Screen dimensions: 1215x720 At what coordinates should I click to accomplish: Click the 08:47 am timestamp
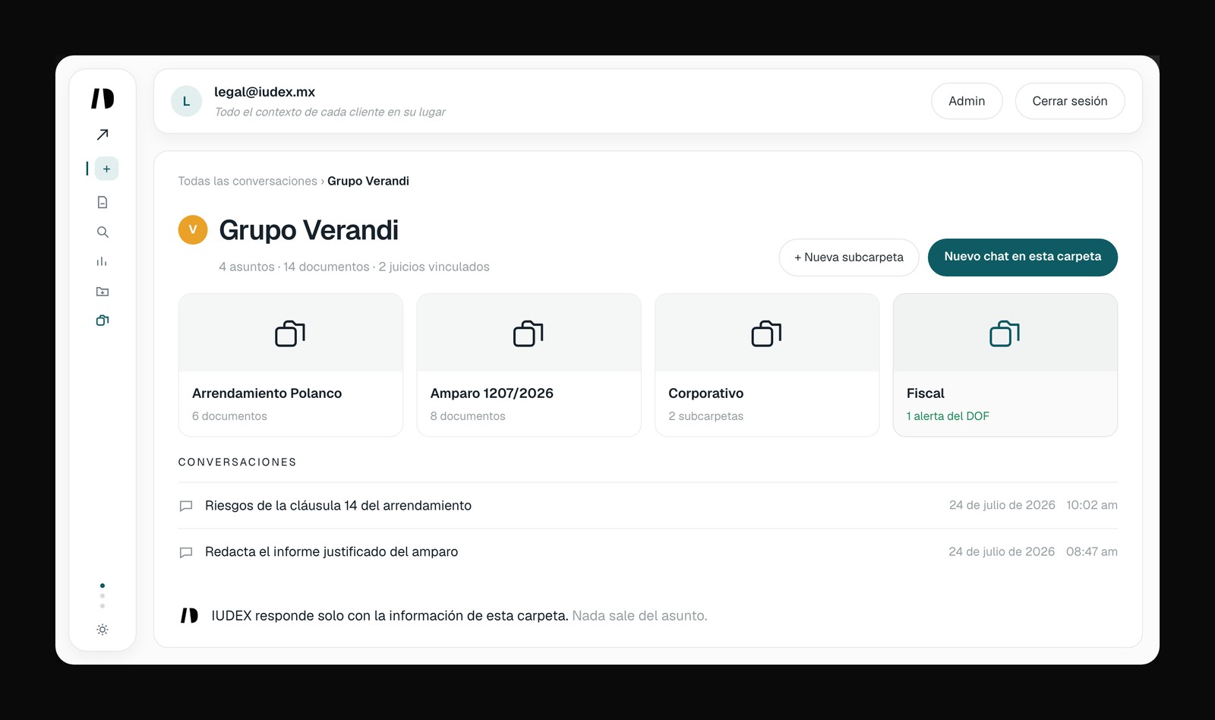point(1092,551)
